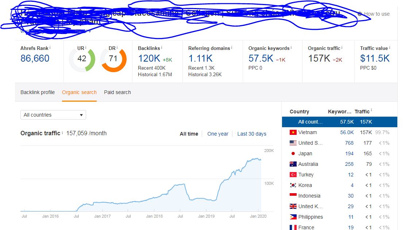Click the France flag icon
The width and height of the screenshot is (409, 230).
click(293, 227)
